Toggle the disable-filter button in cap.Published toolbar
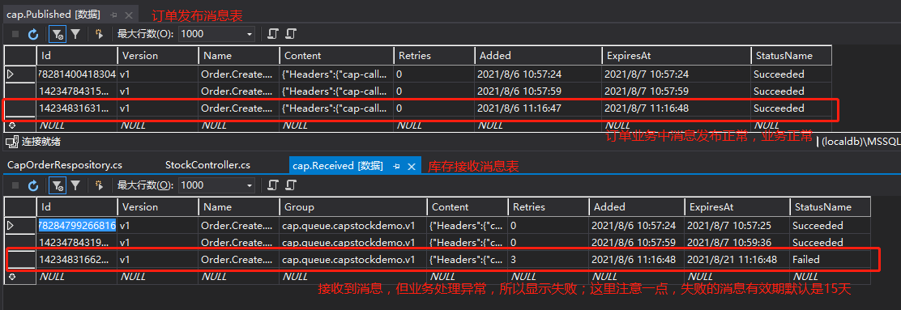This screenshot has width=901, height=310. tap(58, 34)
